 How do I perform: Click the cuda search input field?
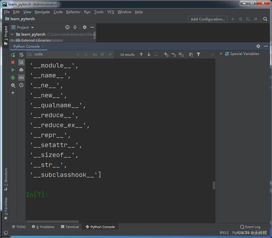(x=55, y=54)
